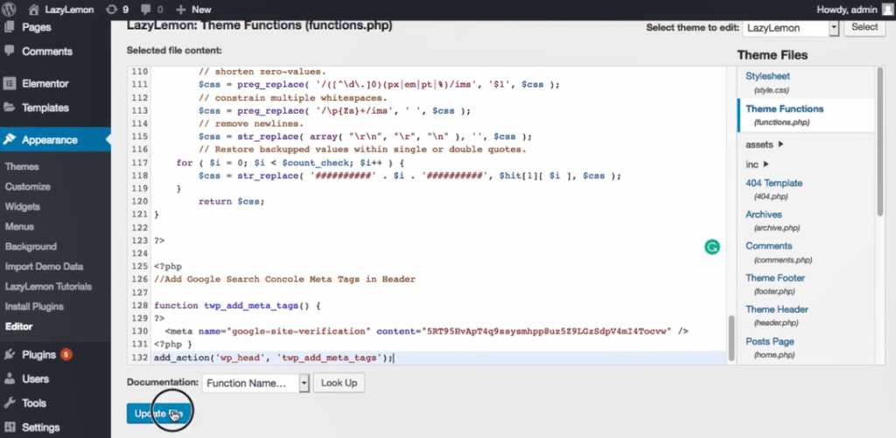The height and width of the screenshot is (438, 896).
Task: Open the Select theme to edit dropdown
Action: click(x=790, y=27)
